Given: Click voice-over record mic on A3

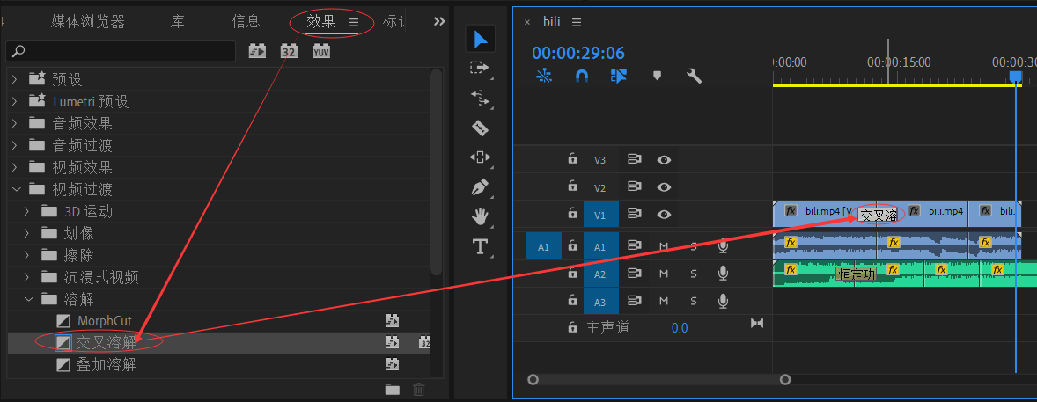Looking at the screenshot, I should coord(724,301).
